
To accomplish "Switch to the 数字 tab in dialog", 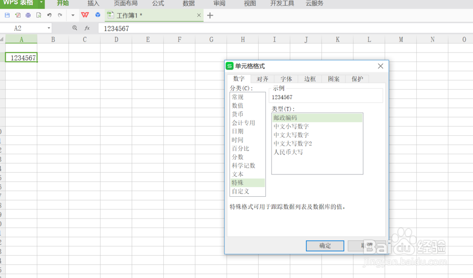I will (x=238, y=78).
